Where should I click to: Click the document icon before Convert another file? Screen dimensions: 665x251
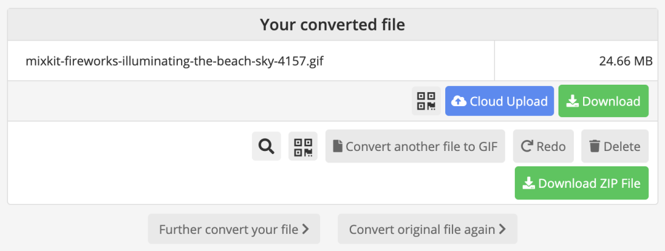[x=337, y=147]
